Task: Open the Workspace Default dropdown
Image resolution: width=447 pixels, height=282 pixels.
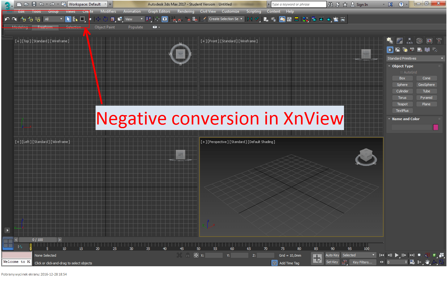Action: tap(87, 4)
